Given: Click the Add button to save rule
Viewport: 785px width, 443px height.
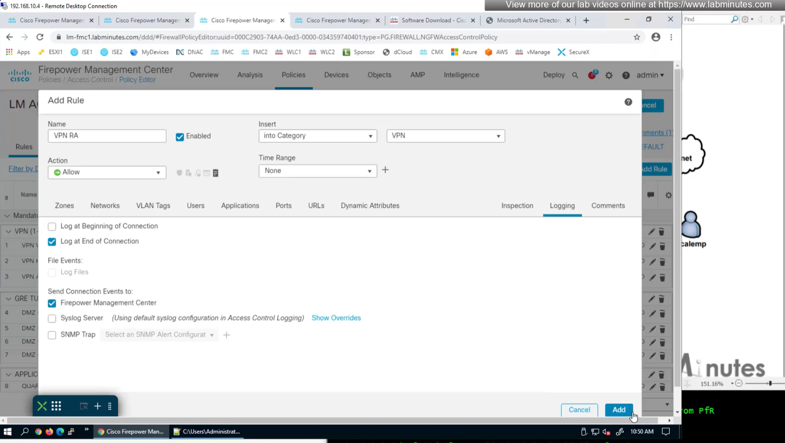Looking at the screenshot, I should (618, 410).
